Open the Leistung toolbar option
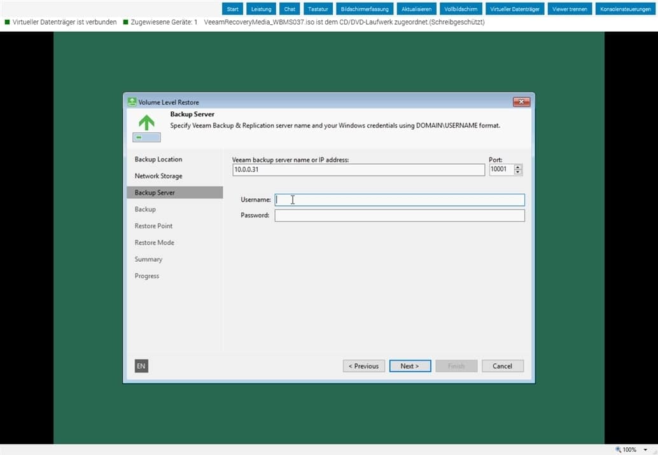This screenshot has height=455, width=658. [261, 9]
